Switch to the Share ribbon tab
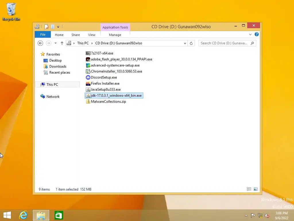This screenshot has height=221, width=294. [76, 35]
